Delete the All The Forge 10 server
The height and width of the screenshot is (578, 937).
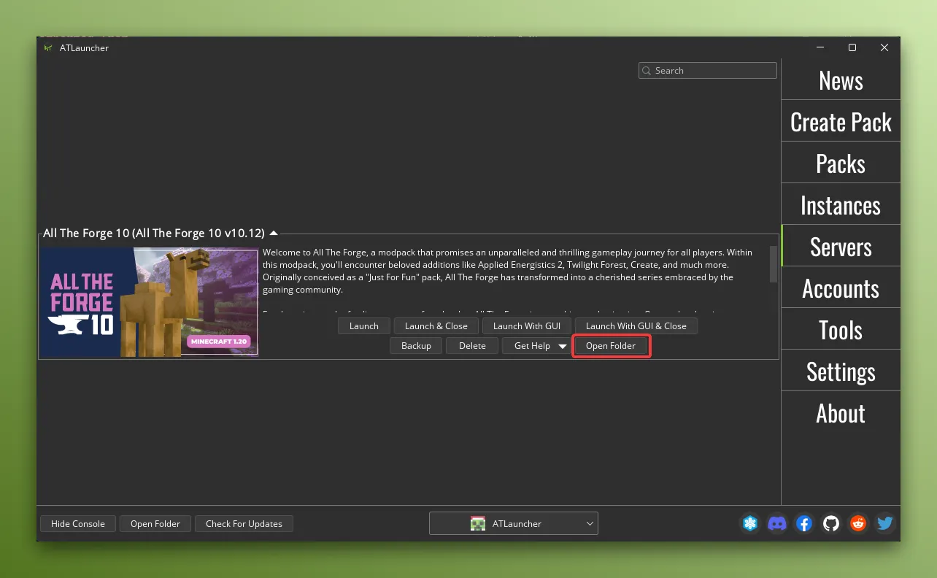coord(471,345)
